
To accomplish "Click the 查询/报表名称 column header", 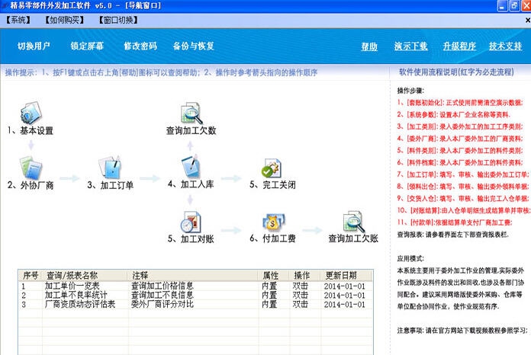I will pos(85,275).
